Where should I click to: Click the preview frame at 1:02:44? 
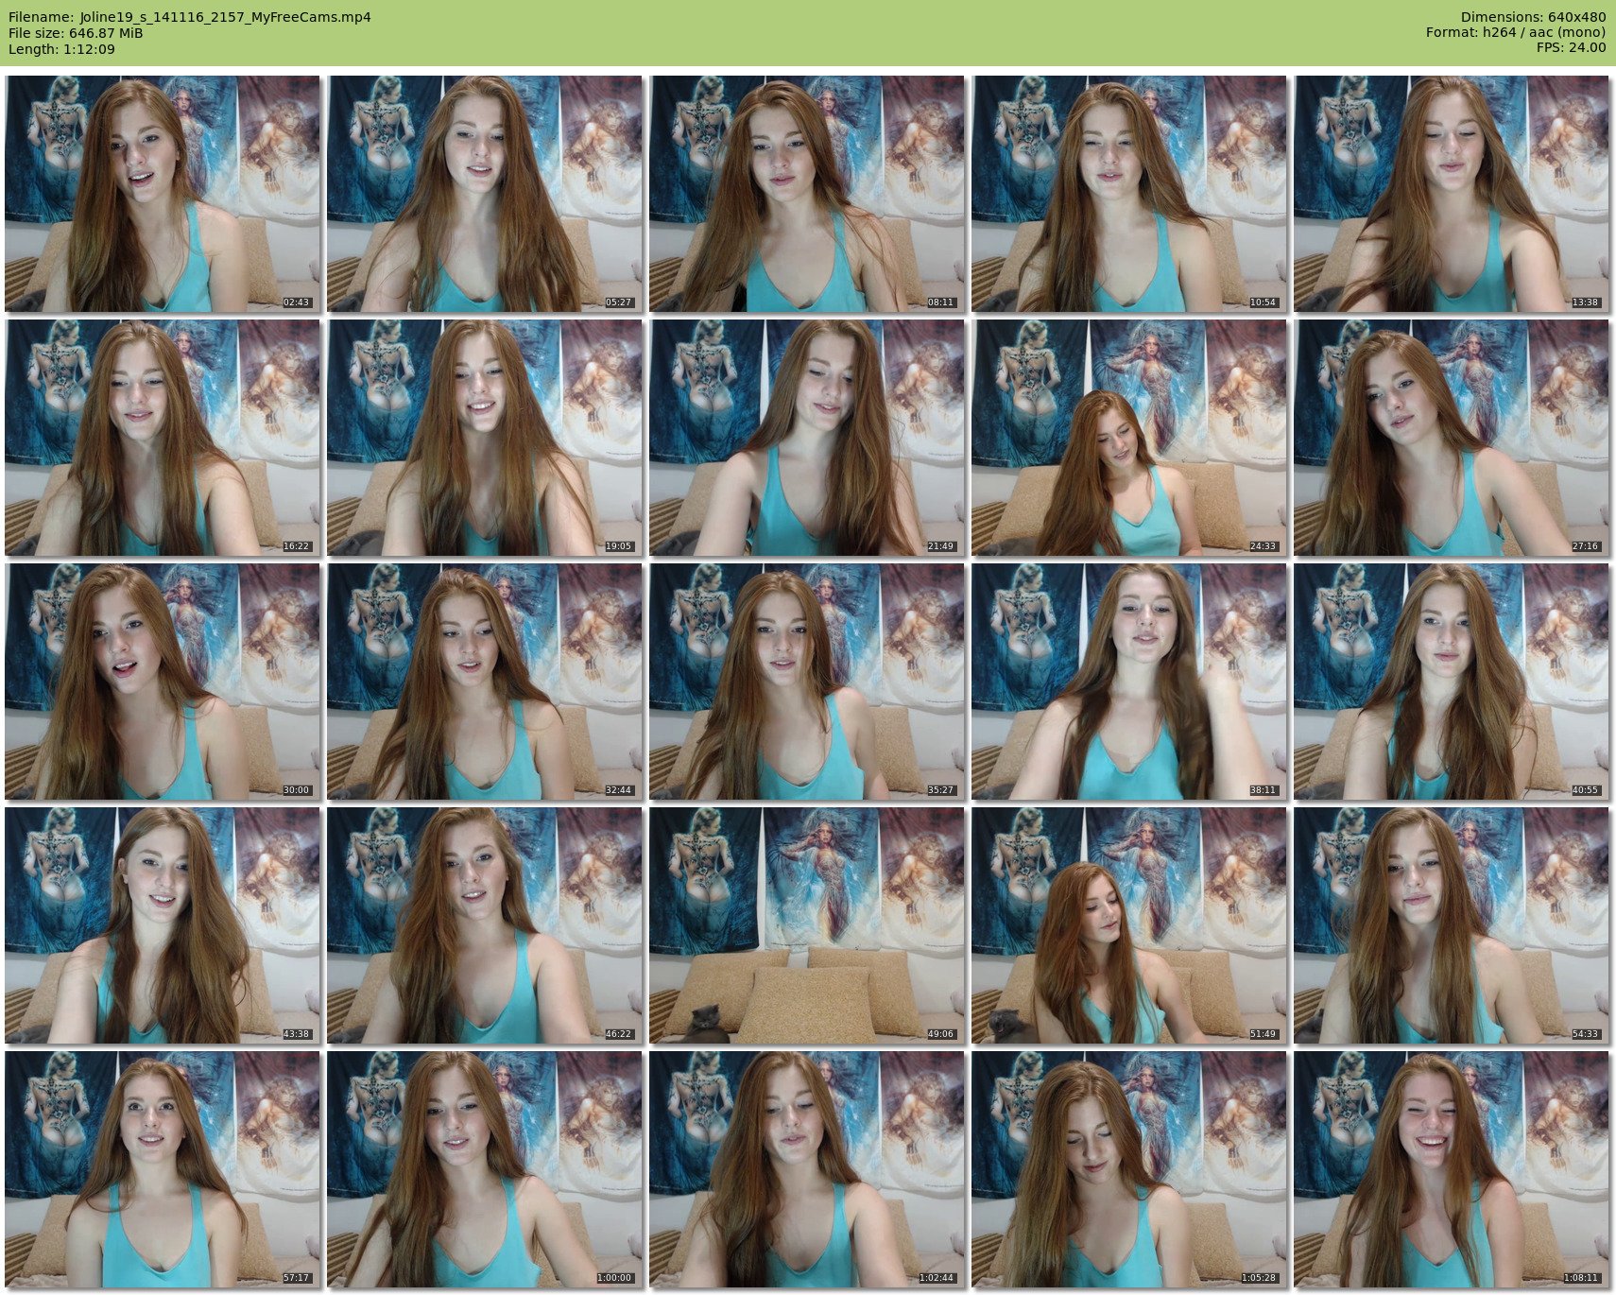(x=807, y=1169)
